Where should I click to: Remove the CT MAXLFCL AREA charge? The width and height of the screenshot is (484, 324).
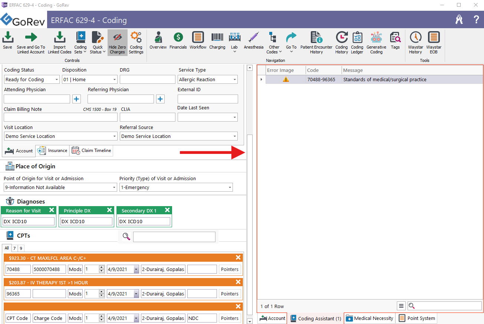pyautogui.click(x=238, y=258)
